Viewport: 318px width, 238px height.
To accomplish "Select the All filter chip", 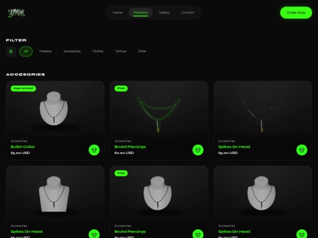I will coord(26,51).
